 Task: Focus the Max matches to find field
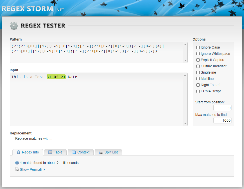click(x=222, y=120)
